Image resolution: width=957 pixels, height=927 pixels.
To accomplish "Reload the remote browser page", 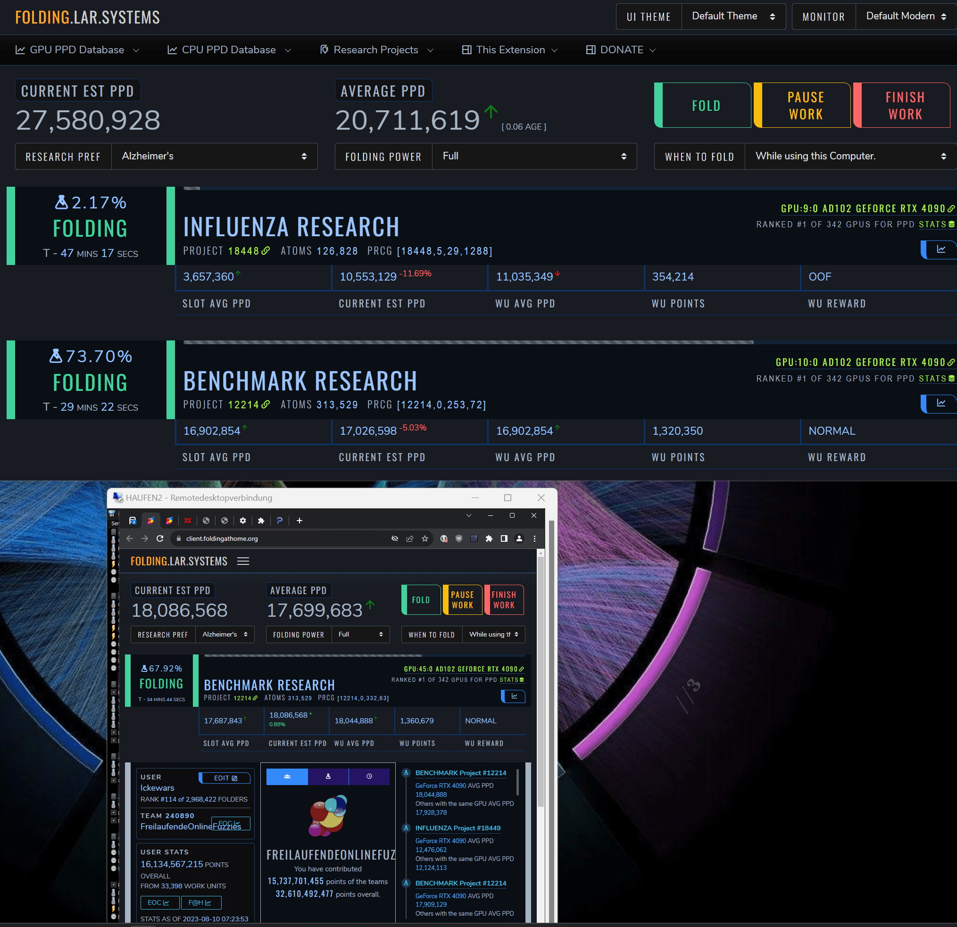I will pyautogui.click(x=160, y=538).
